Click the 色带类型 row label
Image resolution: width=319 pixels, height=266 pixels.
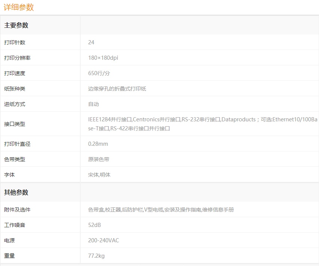tap(15, 159)
